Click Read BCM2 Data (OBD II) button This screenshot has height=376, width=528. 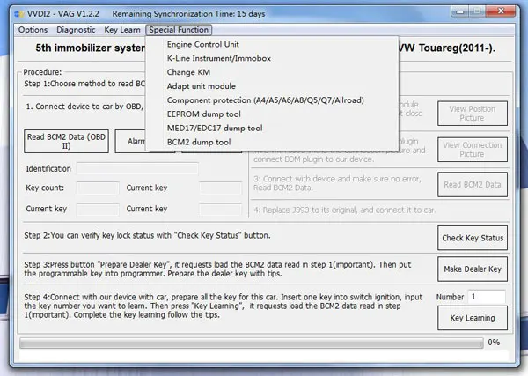click(66, 142)
